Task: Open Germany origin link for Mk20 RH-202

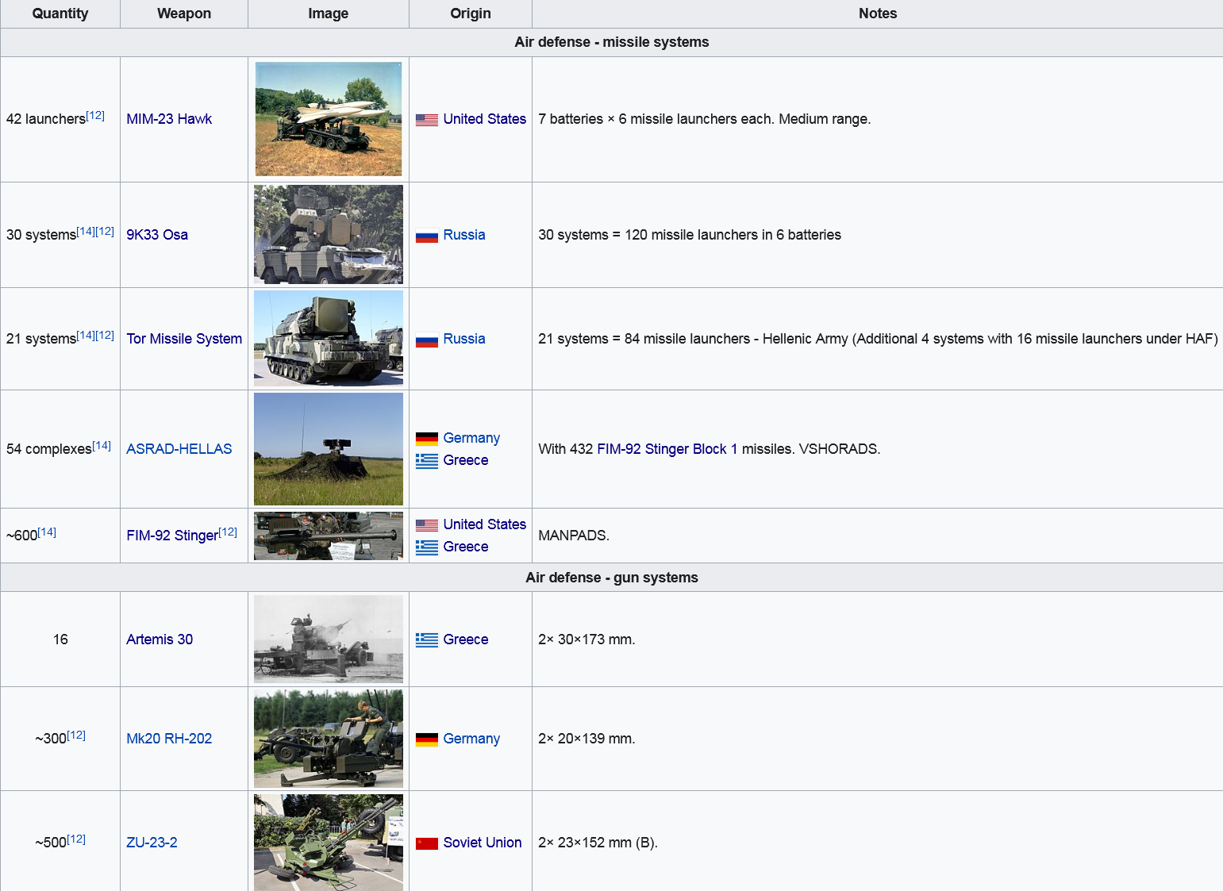Action: 471,739
